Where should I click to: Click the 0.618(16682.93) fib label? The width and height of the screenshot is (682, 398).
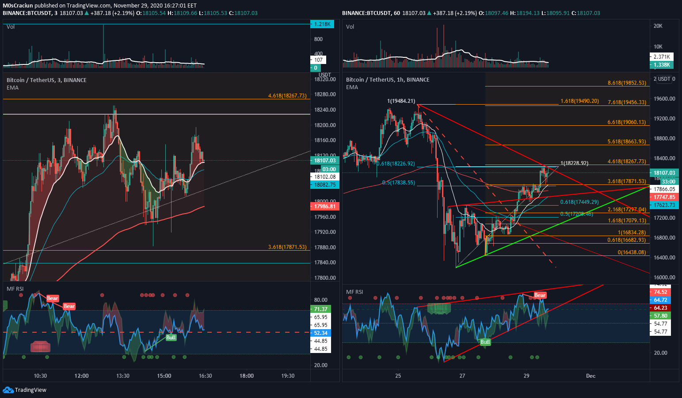[627, 240]
